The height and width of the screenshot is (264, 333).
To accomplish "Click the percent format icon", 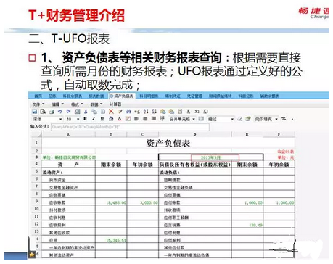I will click(x=284, y=119).
